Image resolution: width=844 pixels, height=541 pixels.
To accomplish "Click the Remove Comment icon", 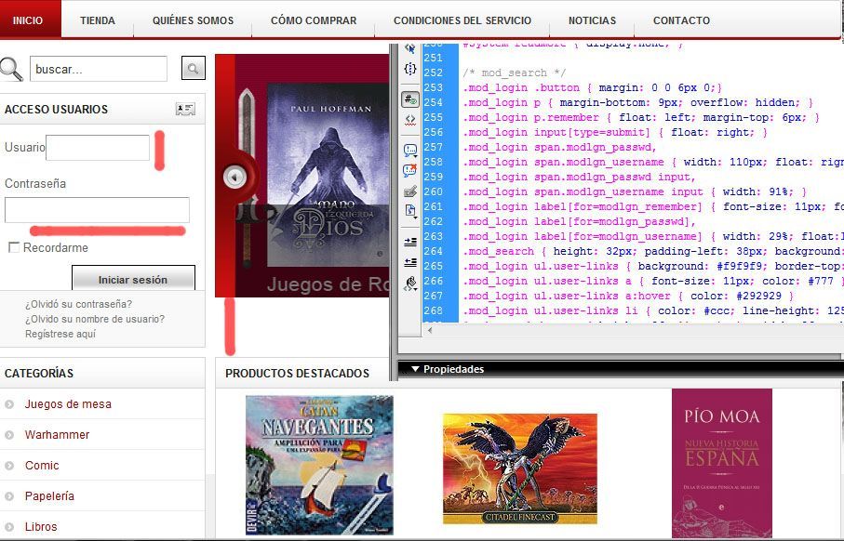I will (x=410, y=170).
